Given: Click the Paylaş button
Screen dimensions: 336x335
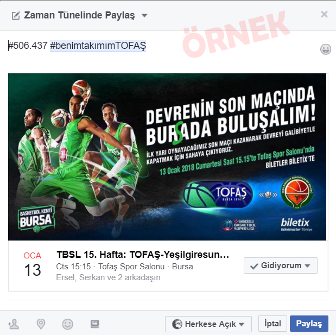Looking at the screenshot, I should coord(309,324).
